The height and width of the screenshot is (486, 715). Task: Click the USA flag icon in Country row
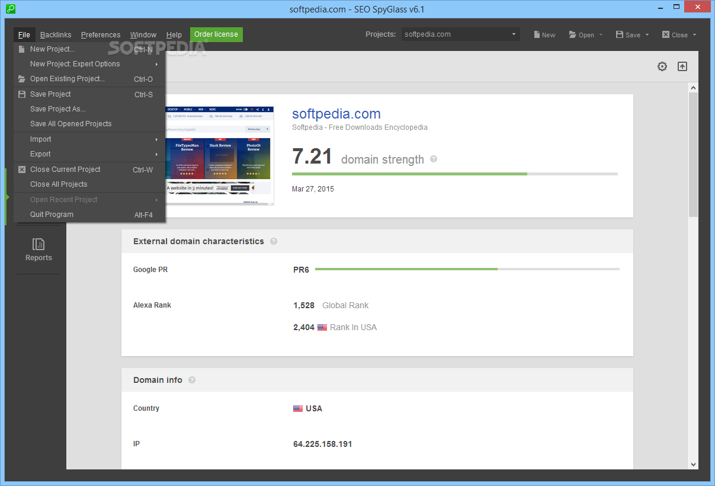click(298, 408)
